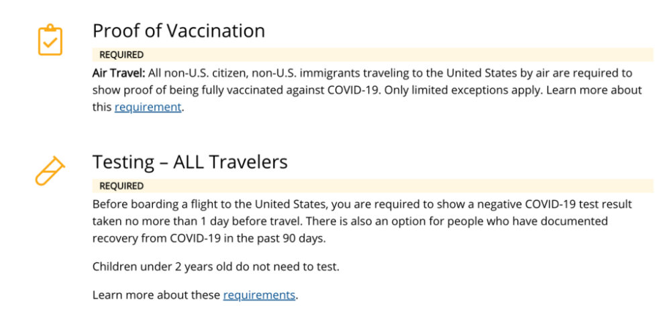Click the 'Children under 2 years old' sentence
The width and height of the screenshot is (671, 320).
coord(215,267)
